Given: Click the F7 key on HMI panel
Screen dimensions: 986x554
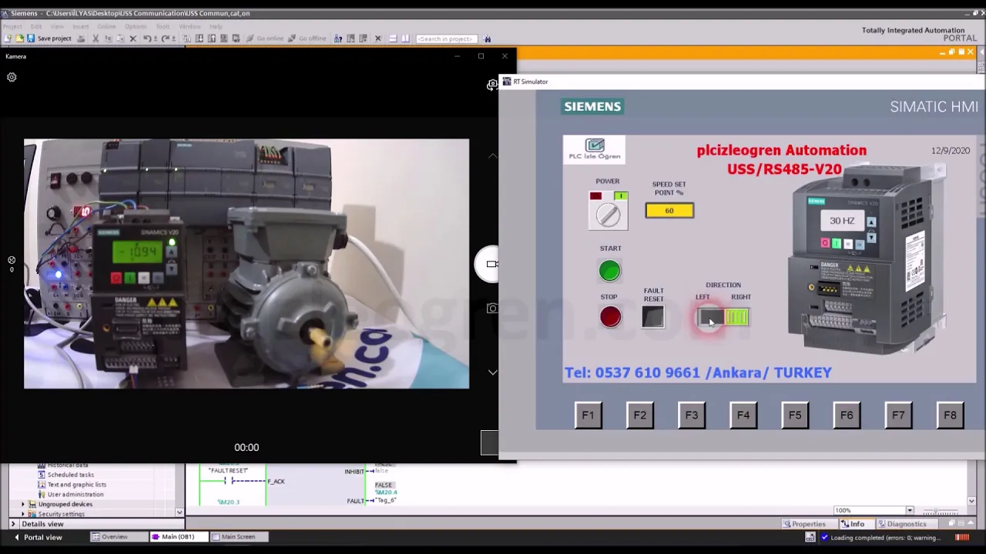Looking at the screenshot, I should click(x=897, y=415).
